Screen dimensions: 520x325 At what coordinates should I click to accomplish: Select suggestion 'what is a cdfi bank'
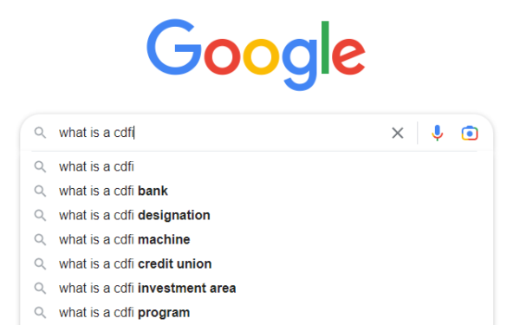257,191
